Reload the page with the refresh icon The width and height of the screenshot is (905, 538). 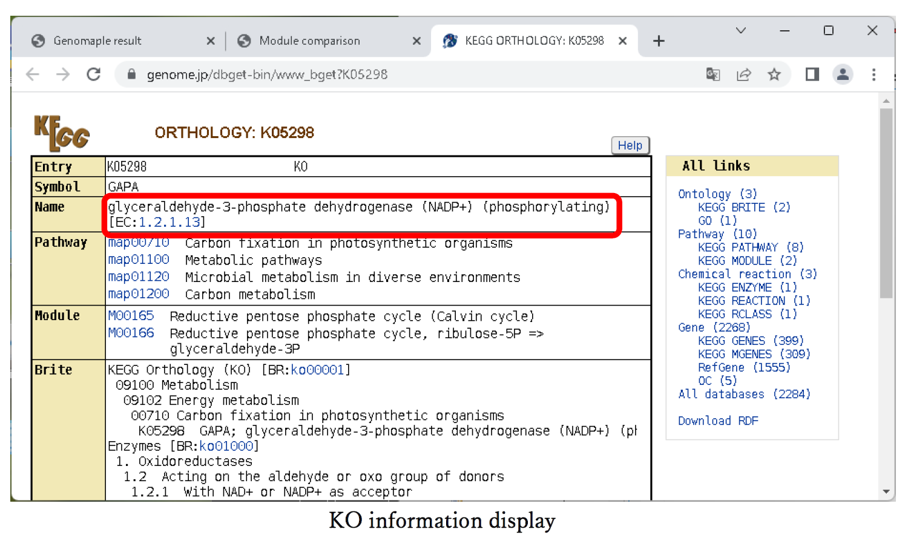pyautogui.click(x=93, y=74)
